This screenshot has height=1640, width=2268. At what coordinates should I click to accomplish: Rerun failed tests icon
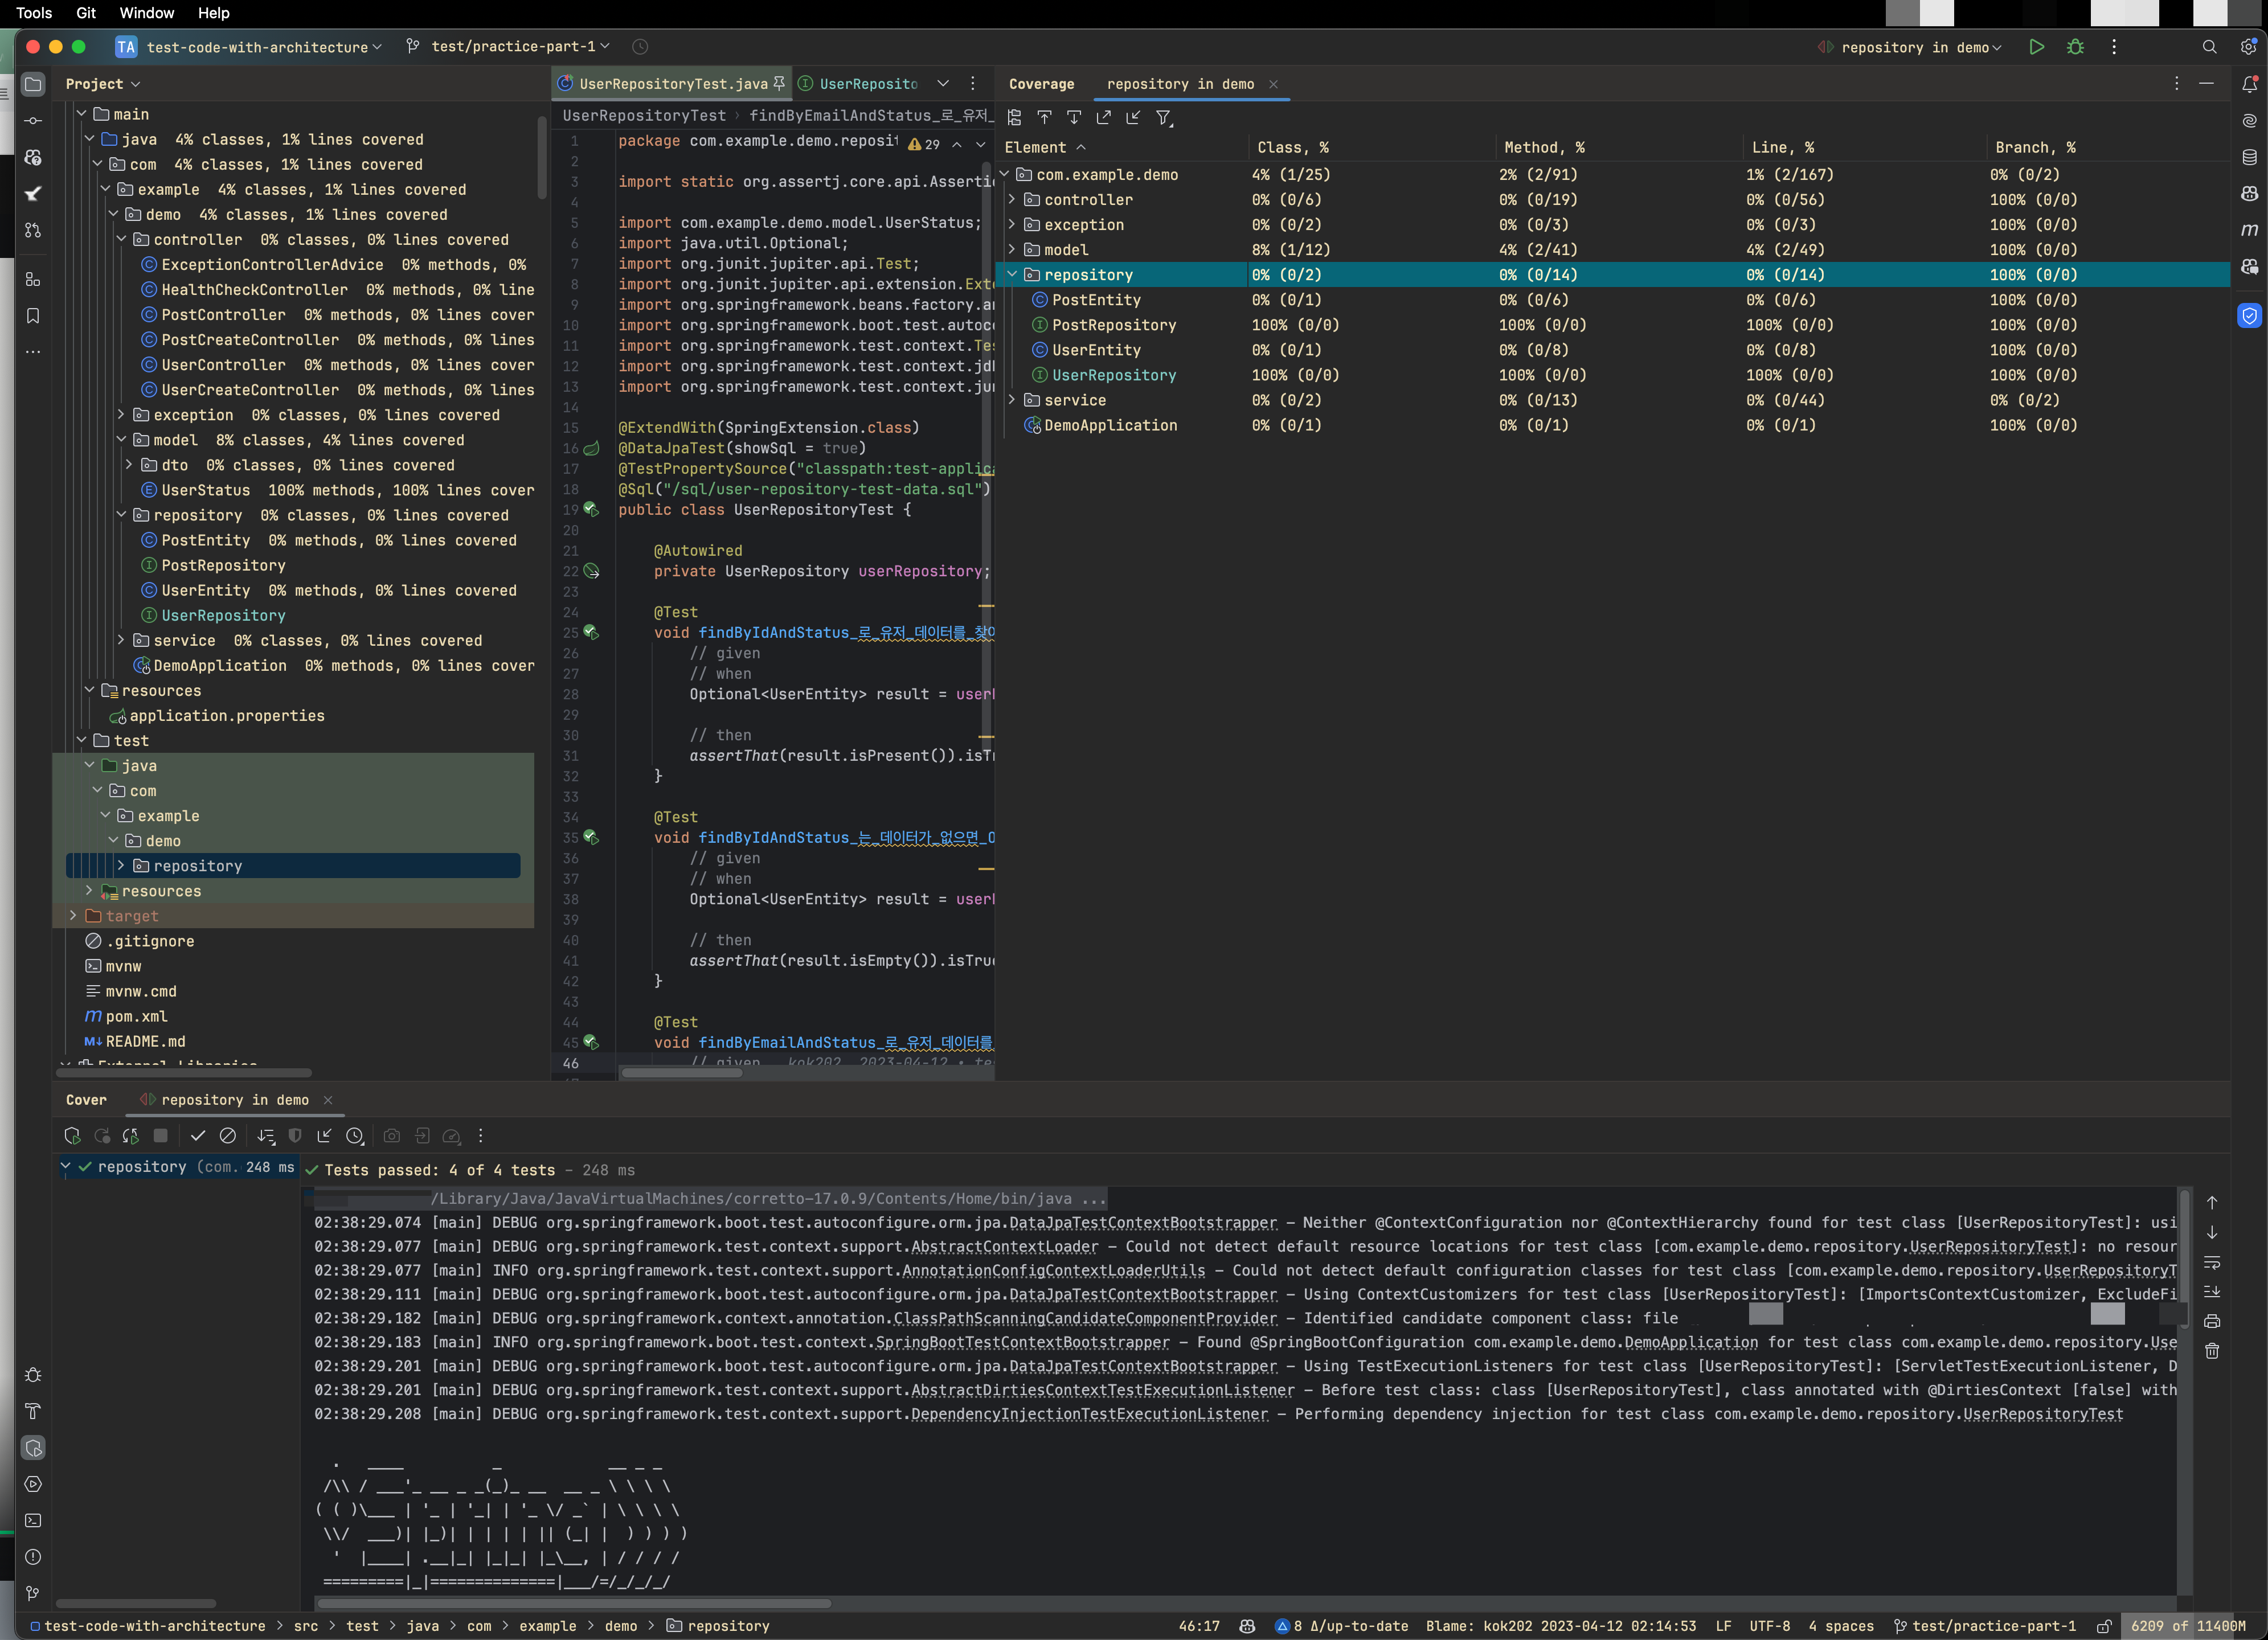102,1136
